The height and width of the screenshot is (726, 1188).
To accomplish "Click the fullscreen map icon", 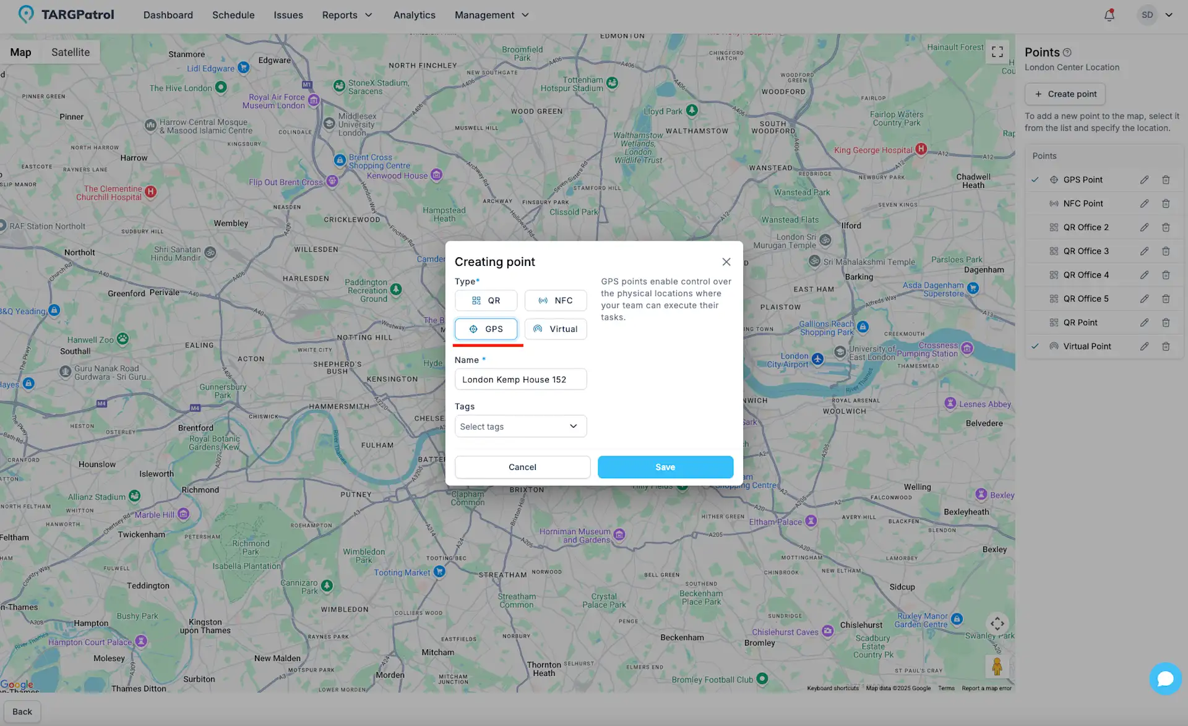I will [997, 52].
